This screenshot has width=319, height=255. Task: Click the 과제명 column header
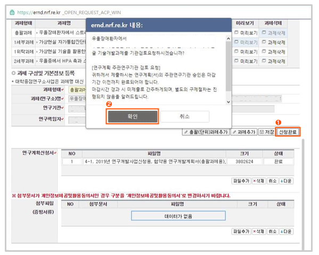coord(64,23)
